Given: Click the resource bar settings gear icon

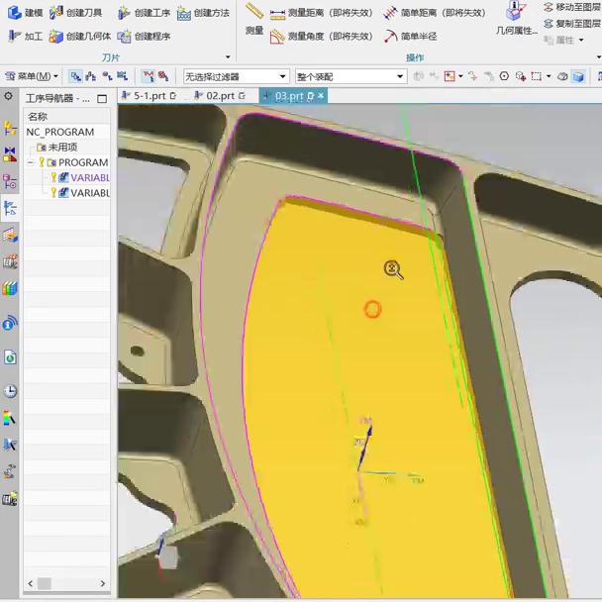Looking at the screenshot, I should click(9, 97).
